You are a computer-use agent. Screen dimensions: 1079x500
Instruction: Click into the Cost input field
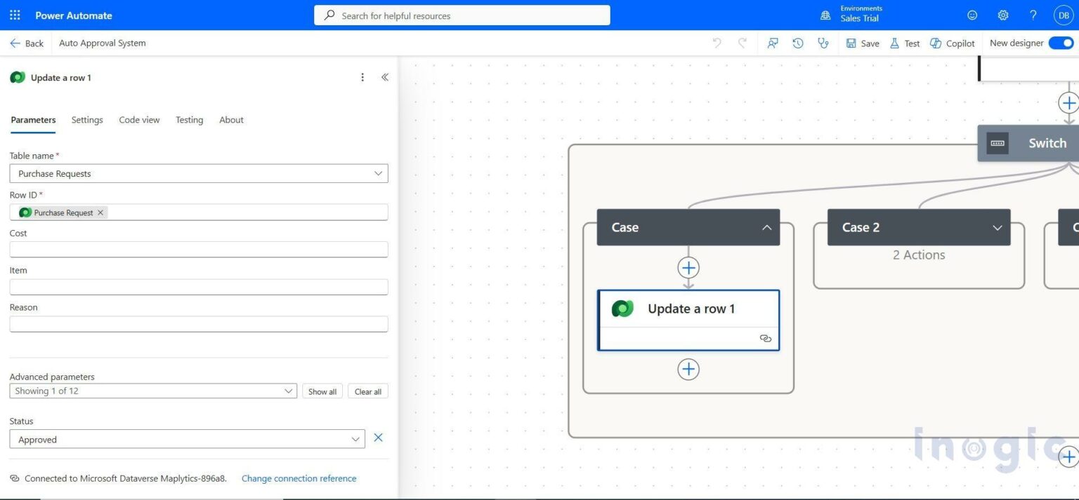[x=199, y=249]
